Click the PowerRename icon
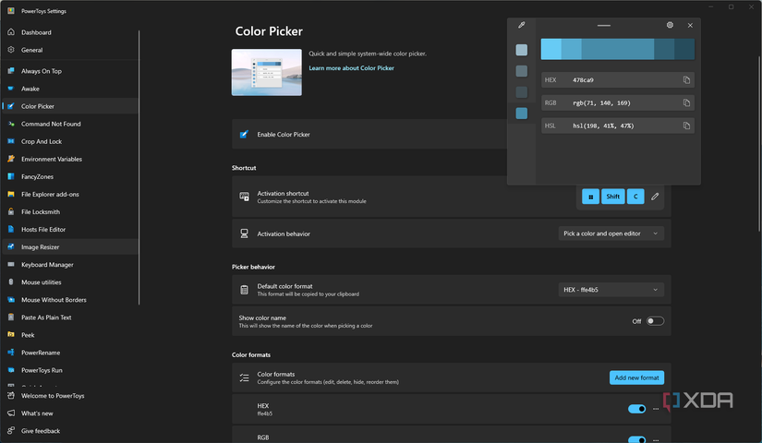 (11, 353)
